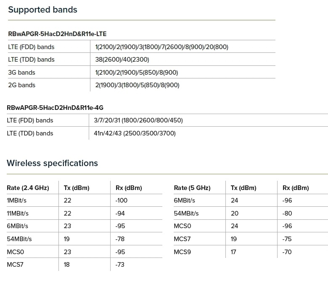The image size is (328, 281).
Task: Click the 2G bands row label
Action: click(22, 85)
